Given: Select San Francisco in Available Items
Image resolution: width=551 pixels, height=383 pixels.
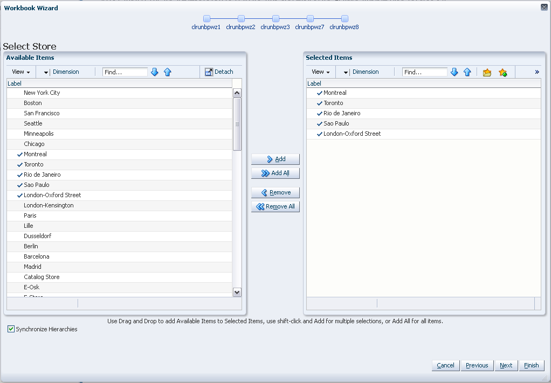Looking at the screenshot, I should pos(120,113).
